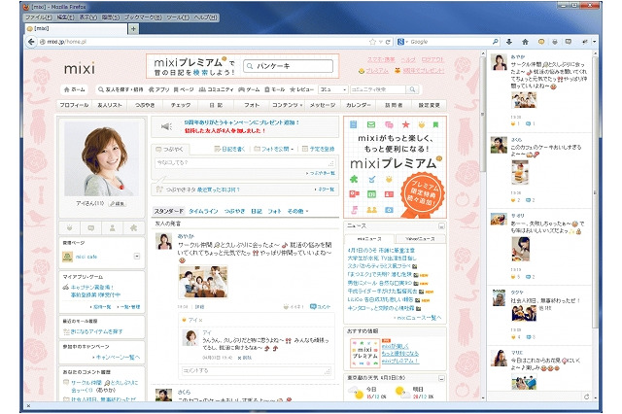Open the ファイル(F) menu

39,17
